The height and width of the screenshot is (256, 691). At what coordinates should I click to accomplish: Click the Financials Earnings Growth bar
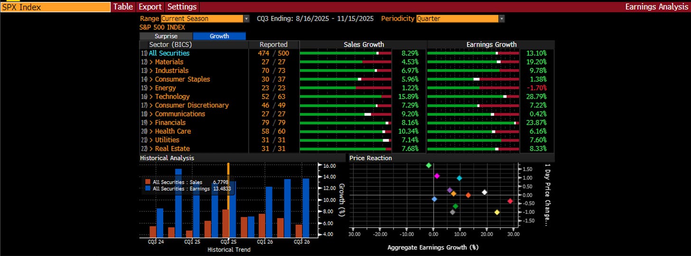pos(473,123)
